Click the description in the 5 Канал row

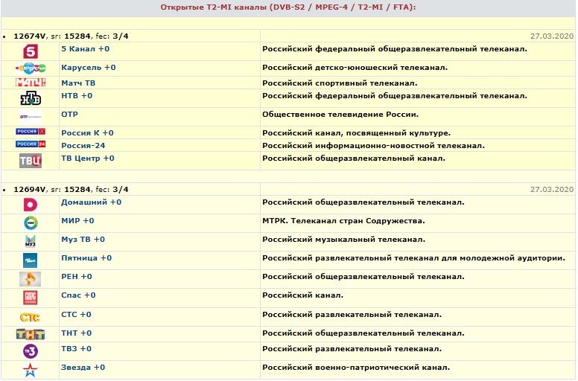click(x=395, y=49)
